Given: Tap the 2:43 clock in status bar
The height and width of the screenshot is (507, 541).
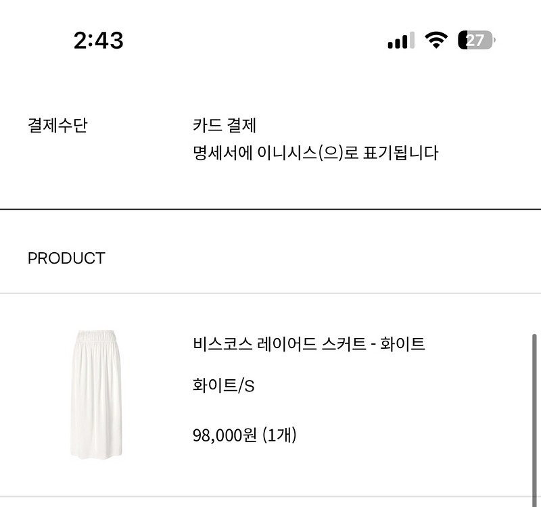Looking at the screenshot, I should 99,41.
